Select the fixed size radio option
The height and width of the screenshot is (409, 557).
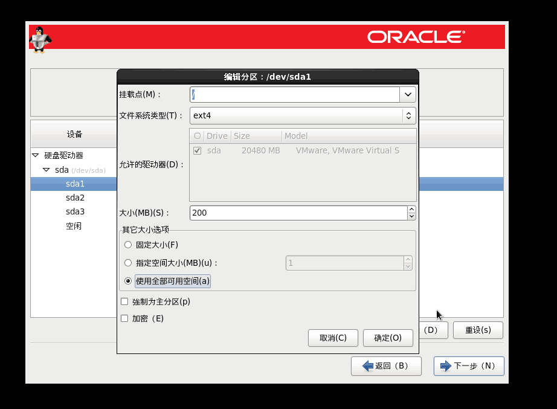[x=127, y=245]
